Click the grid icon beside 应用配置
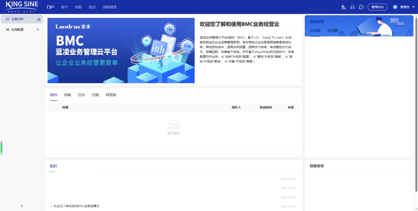This screenshot has width=418, height=211. point(8,30)
